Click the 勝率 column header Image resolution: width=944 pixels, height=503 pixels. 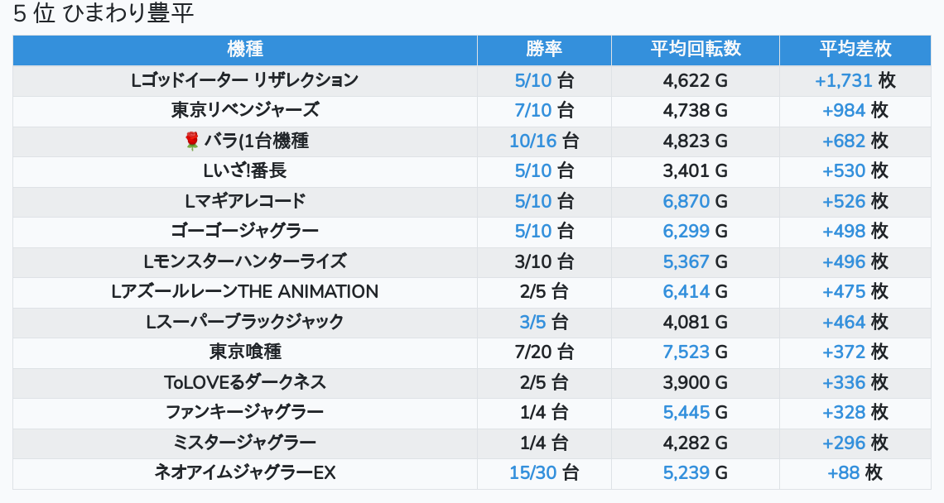click(x=544, y=49)
